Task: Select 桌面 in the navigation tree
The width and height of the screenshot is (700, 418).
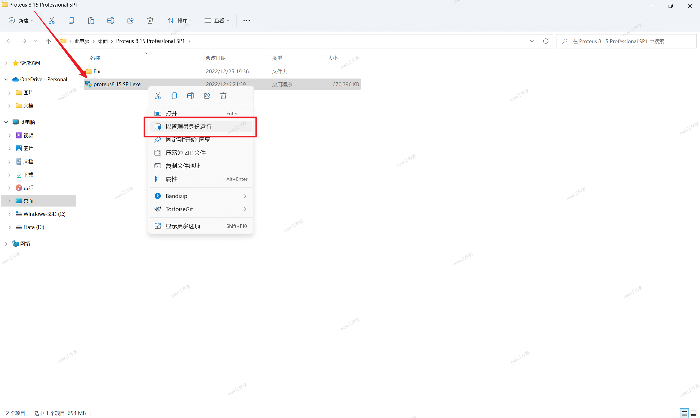Action: click(x=39, y=201)
